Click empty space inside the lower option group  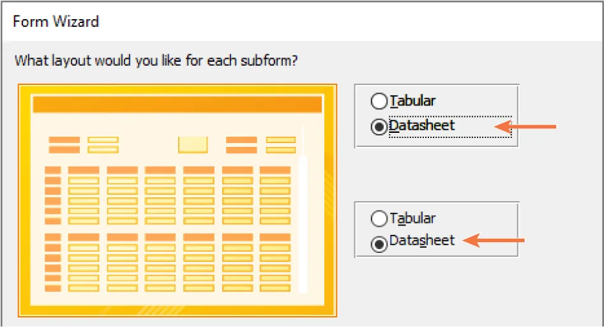point(485,218)
